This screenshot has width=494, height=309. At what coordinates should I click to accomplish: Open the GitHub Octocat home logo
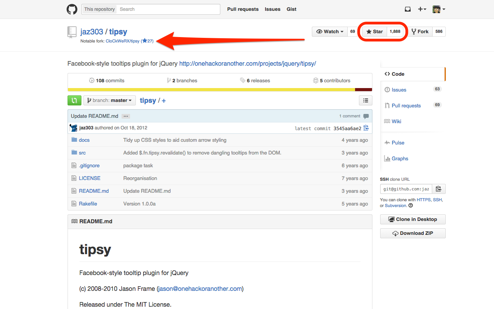(72, 9)
